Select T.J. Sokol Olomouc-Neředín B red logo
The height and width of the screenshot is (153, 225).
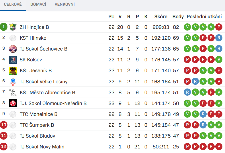pyautogui.click(x=13, y=103)
